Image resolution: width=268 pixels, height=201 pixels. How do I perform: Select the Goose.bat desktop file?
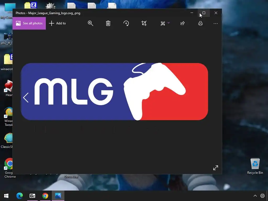pos(71,177)
